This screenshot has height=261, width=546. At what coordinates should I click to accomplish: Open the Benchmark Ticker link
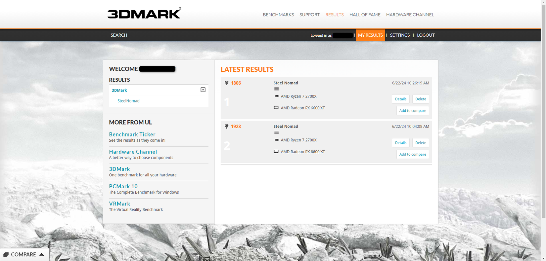(132, 134)
